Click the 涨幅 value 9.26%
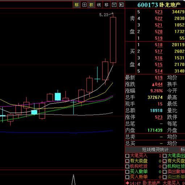185x185 pixels. (156, 91)
